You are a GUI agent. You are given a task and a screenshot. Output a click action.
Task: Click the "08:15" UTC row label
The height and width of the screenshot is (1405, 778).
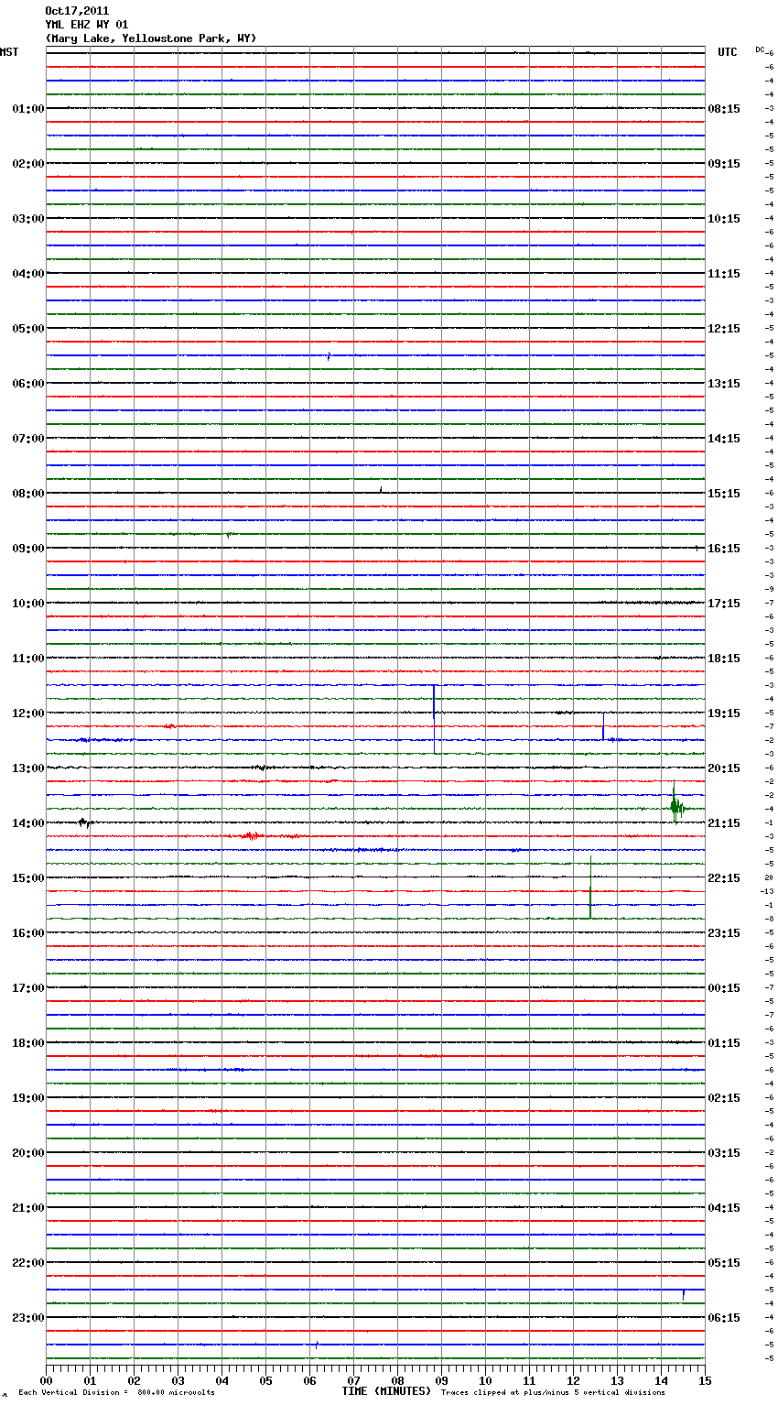pyautogui.click(x=724, y=109)
